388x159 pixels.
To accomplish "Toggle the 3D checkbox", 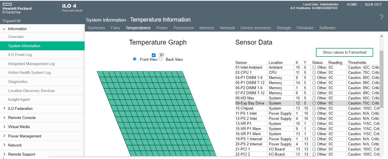I will pyautogui.click(x=154, y=55).
